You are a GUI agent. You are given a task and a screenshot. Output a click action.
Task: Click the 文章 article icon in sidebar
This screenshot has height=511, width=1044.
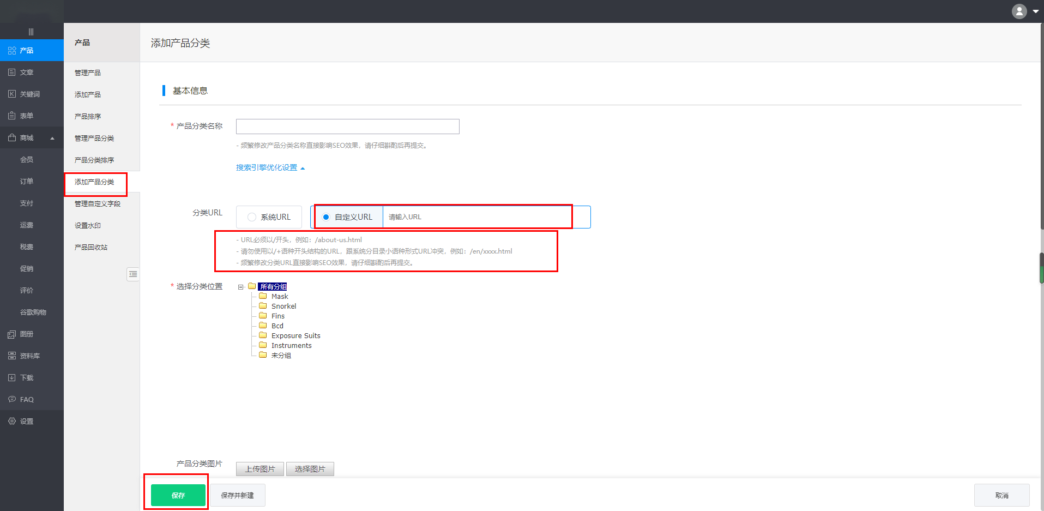tap(12, 72)
